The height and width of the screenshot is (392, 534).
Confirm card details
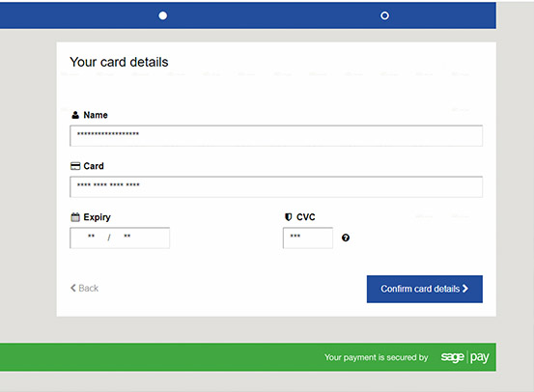(x=425, y=289)
